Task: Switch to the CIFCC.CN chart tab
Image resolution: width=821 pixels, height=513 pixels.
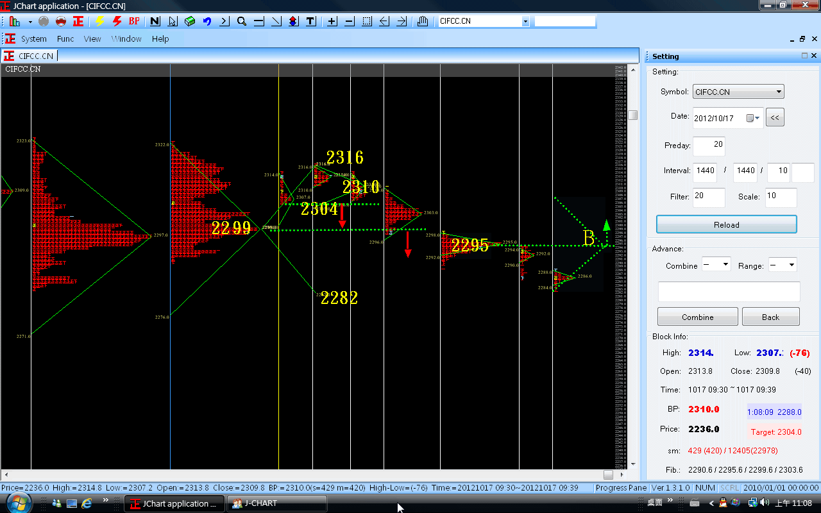Action: tap(30, 56)
